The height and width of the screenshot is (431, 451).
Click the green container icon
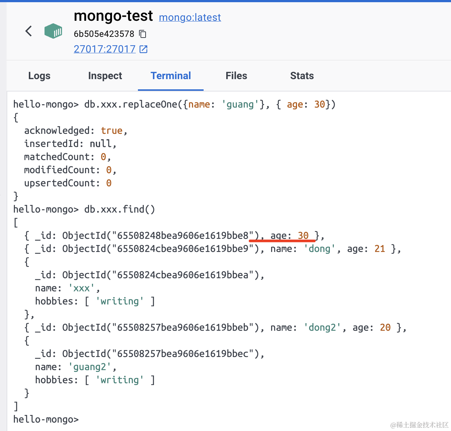53,31
